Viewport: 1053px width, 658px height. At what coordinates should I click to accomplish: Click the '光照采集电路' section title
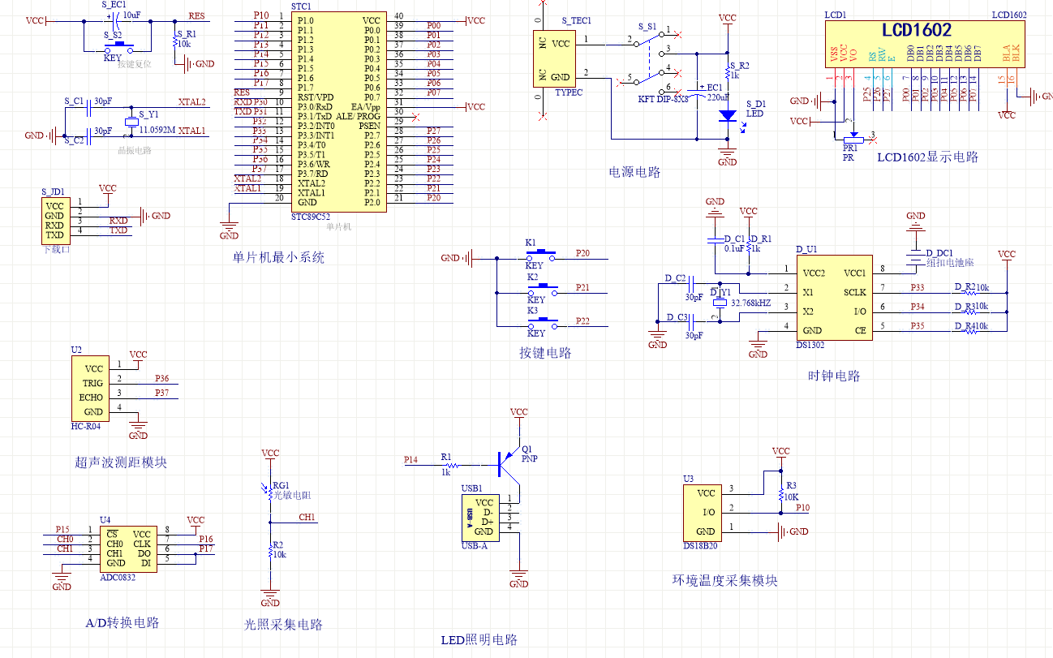(284, 624)
